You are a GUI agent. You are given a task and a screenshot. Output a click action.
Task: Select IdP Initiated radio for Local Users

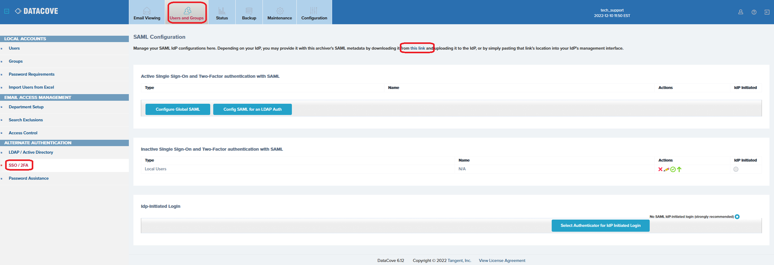[x=736, y=169]
